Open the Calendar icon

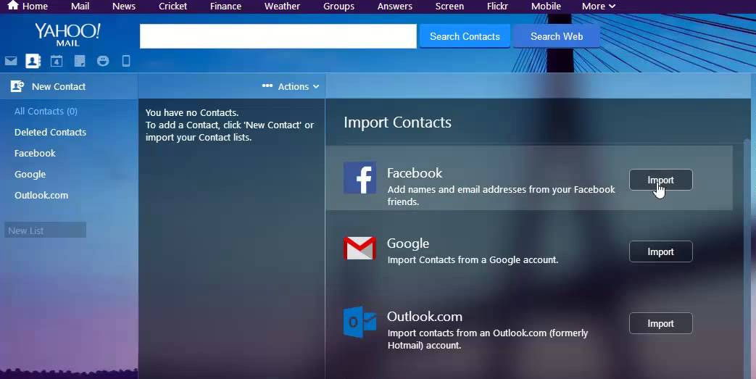click(56, 61)
